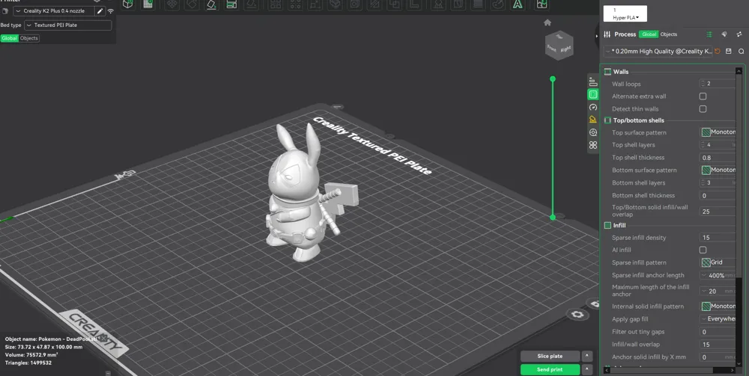The width and height of the screenshot is (749, 376).
Task: Click the search settings magnifier icon
Action: coord(742,51)
